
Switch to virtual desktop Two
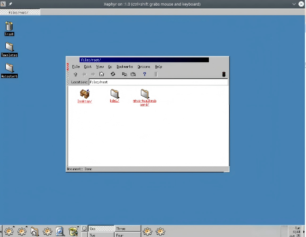pyautogui.click(x=101, y=235)
